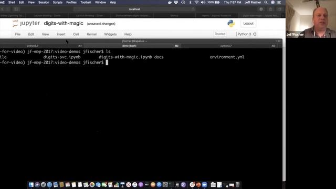Click the Python 3 kernel name label
Viewport: 336px width, 189px height.
(244, 34)
